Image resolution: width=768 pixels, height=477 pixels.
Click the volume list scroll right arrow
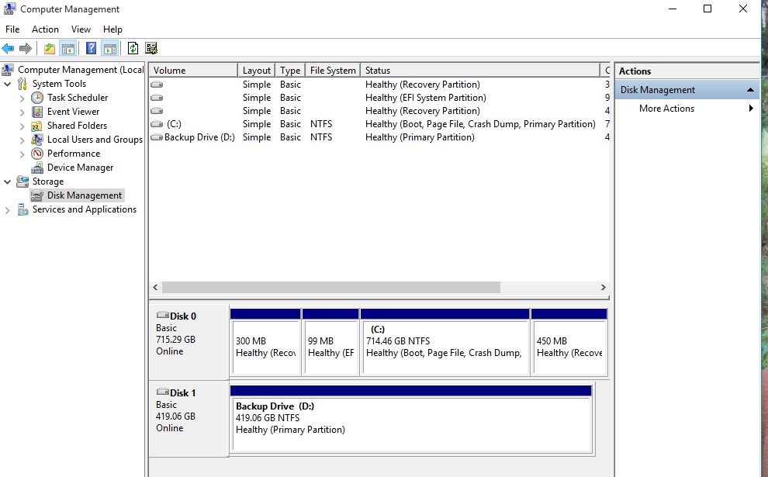tap(604, 288)
